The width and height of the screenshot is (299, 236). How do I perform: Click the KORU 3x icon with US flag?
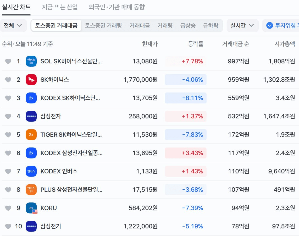(31, 208)
